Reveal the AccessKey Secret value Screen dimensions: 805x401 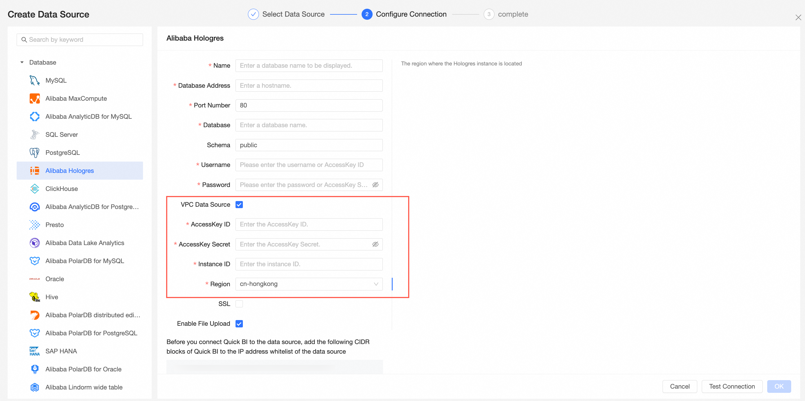click(x=375, y=244)
